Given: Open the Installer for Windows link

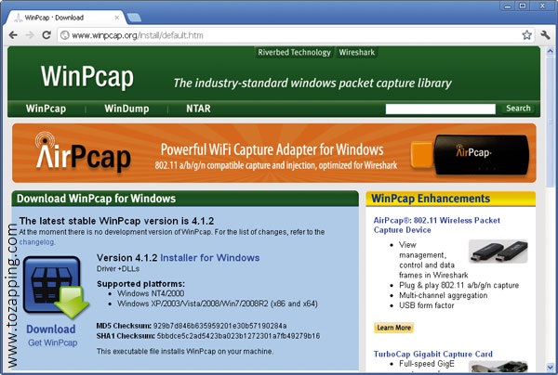Looking at the screenshot, I should [x=210, y=257].
